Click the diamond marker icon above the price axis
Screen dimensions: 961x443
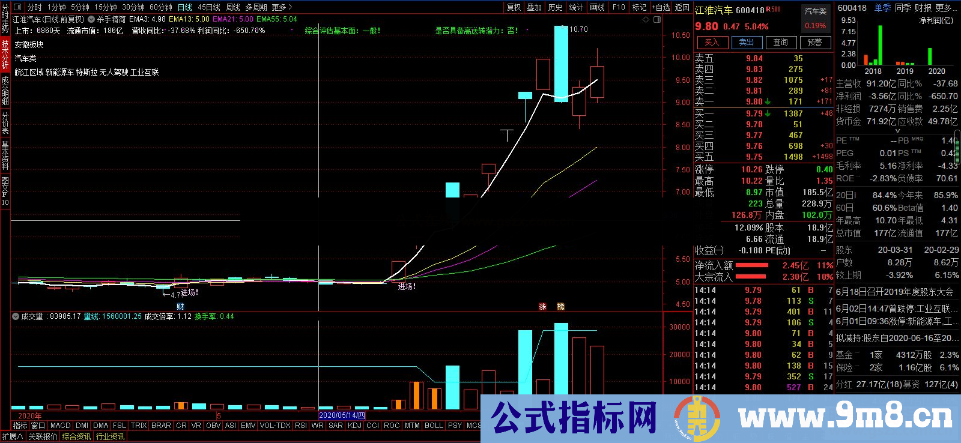pyautogui.click(x=646, y=19)
